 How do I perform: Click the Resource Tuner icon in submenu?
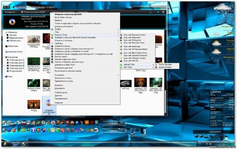coord(121,43)
